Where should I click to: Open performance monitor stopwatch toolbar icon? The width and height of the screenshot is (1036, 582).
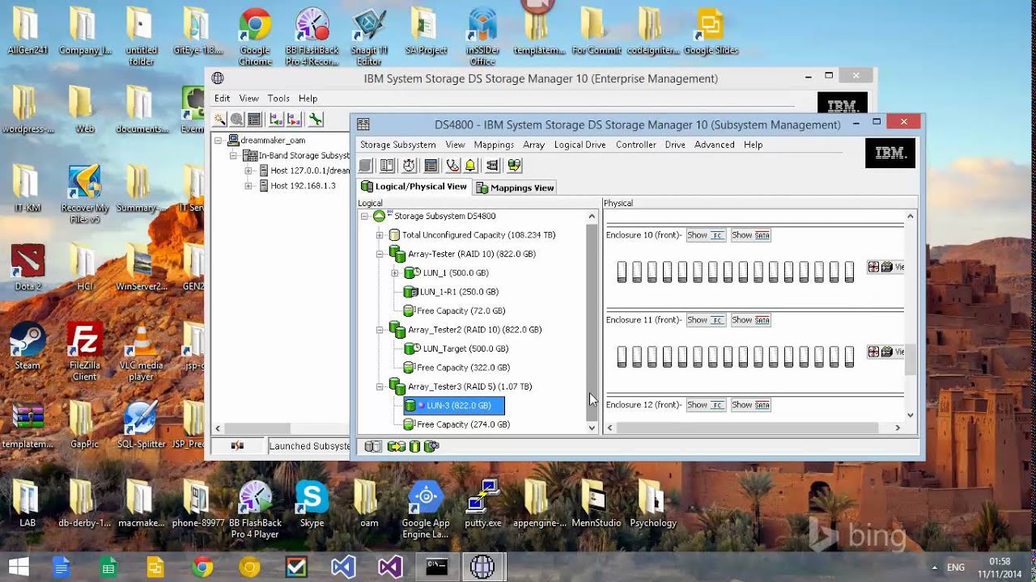409,166
